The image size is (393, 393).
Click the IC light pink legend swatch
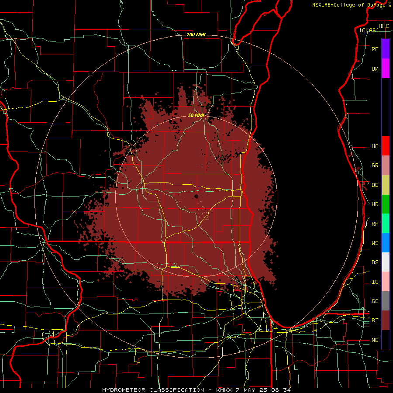(386, 282)
